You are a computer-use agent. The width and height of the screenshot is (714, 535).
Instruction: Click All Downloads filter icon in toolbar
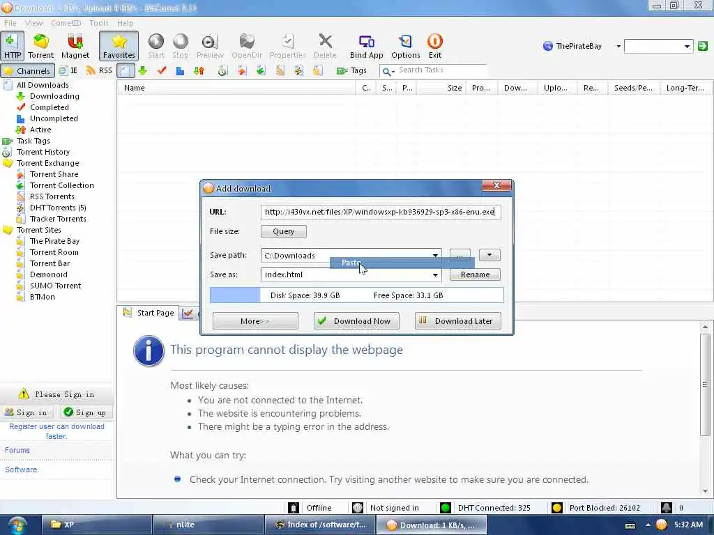(126, 70)
